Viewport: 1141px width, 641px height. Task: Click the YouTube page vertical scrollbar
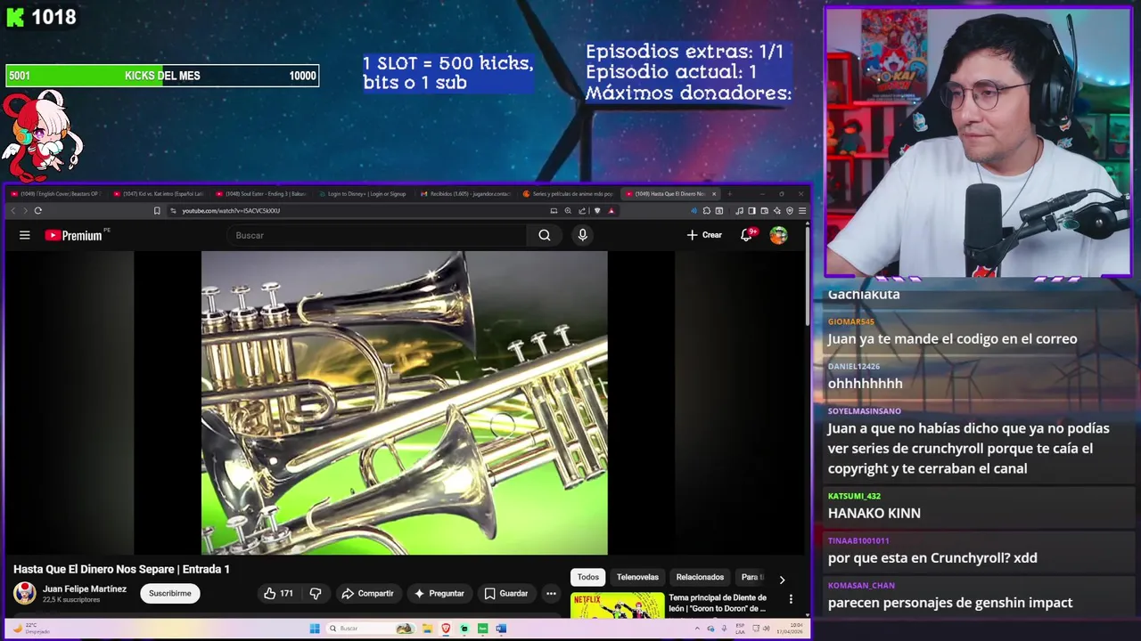coord(809,276)
